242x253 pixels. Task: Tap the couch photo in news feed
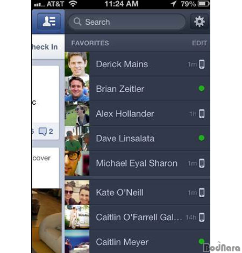pyautogui.click(x=47, y=221)
